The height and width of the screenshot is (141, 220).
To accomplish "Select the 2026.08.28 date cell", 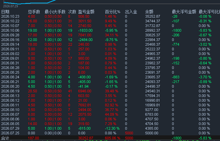I will pos(10,68).
